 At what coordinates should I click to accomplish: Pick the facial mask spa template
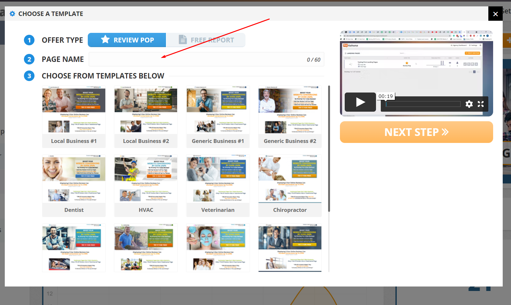(218, 248)
